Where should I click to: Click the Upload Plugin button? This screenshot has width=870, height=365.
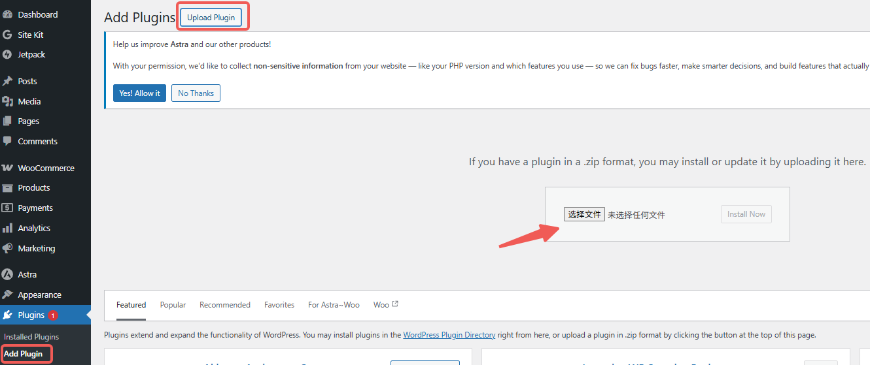tap(211, 18)
